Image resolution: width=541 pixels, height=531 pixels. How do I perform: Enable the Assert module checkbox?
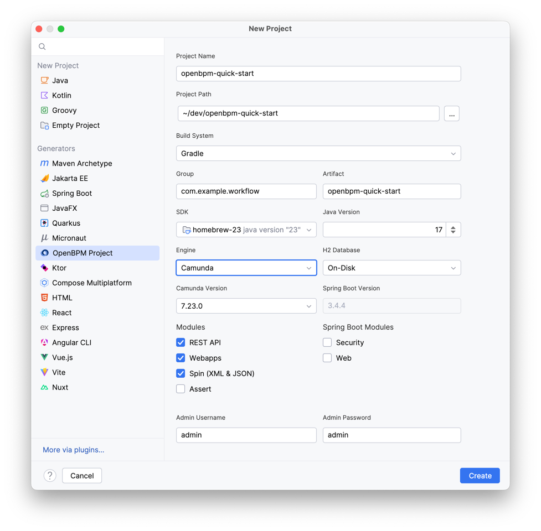pos(181,389)
